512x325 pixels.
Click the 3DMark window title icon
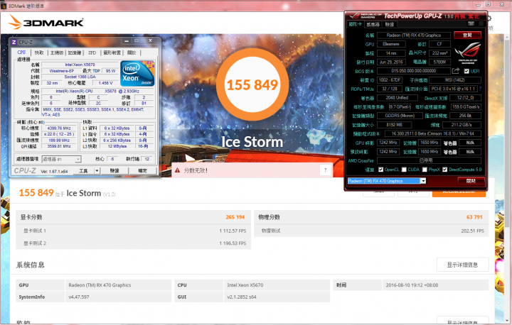tap(4, 6)
